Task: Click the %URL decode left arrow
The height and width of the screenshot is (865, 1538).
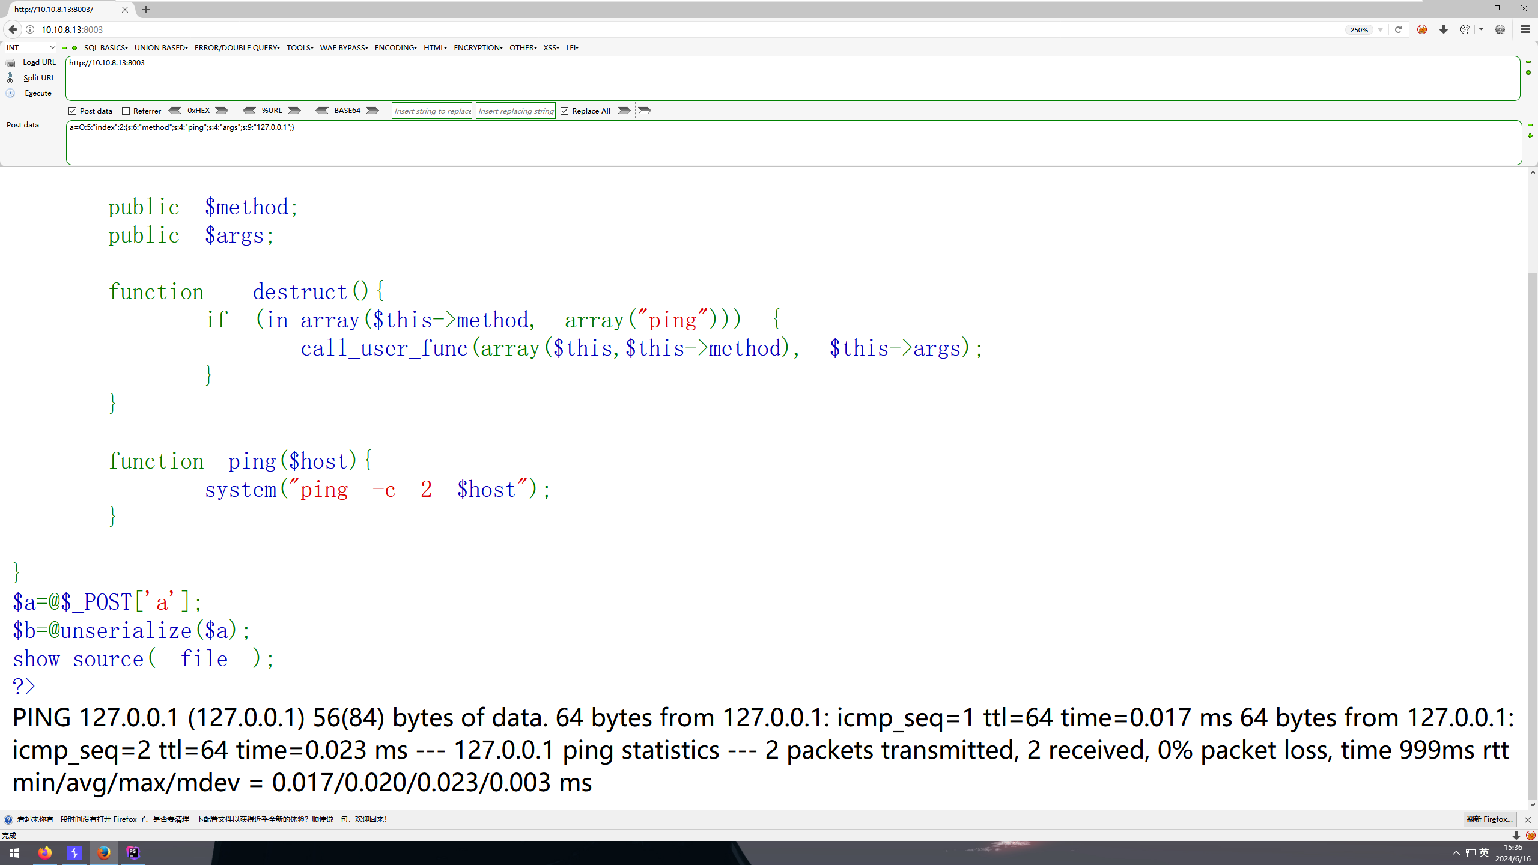Action: pyautogui.click(x=249, y=111)
